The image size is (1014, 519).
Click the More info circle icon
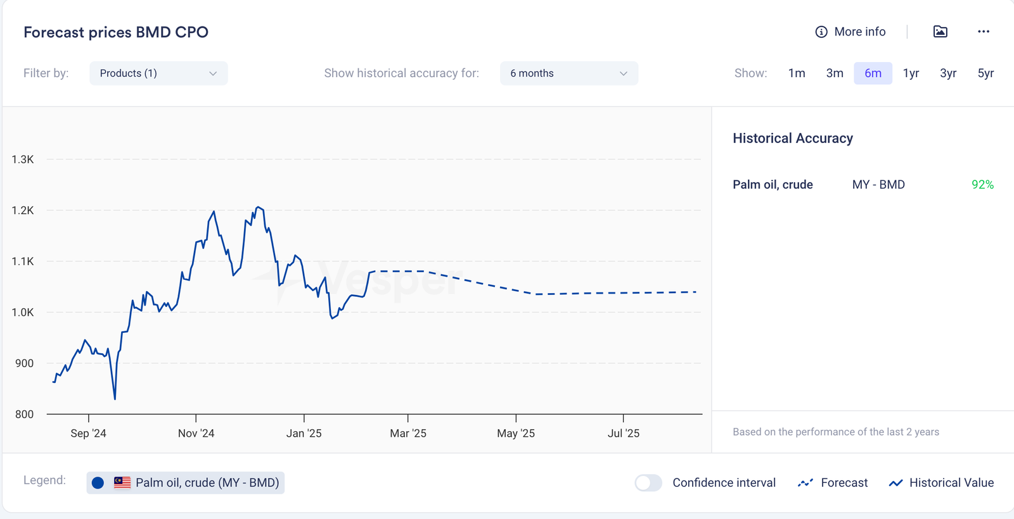pyautogui.click(x=821, y=32)
